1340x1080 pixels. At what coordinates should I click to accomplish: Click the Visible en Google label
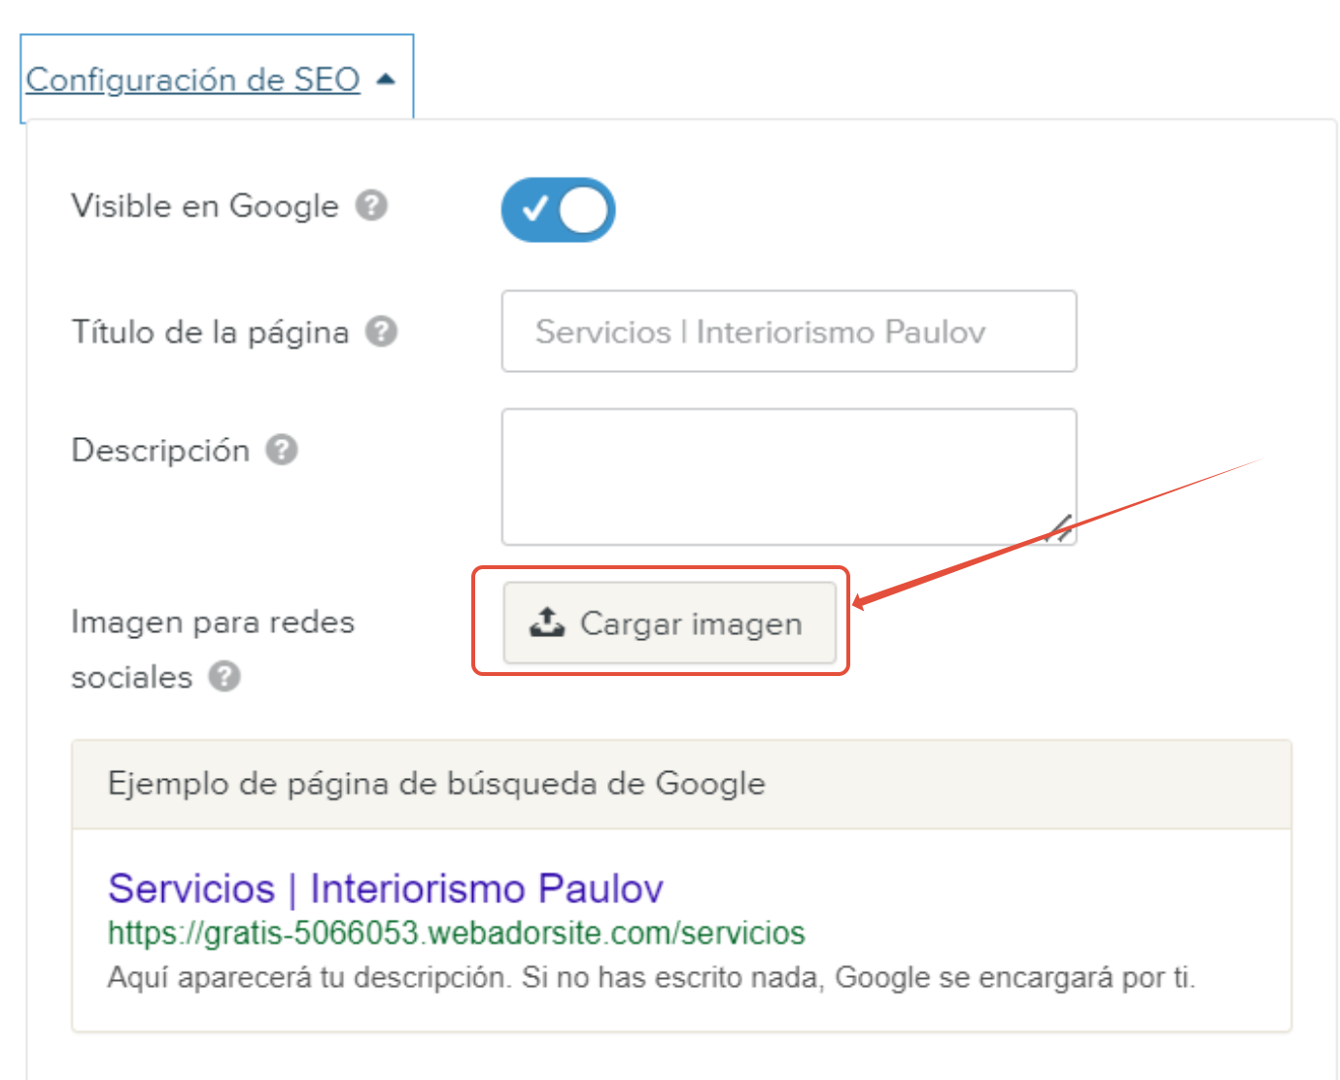(205, 206)
